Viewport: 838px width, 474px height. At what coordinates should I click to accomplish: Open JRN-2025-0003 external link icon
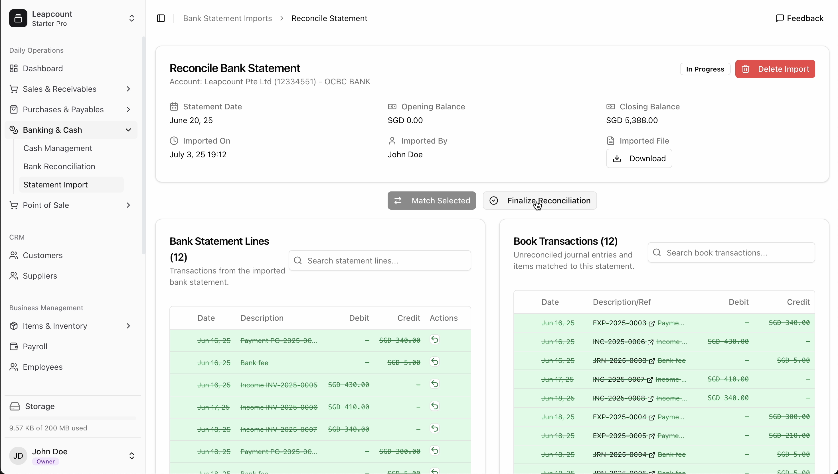652,361
